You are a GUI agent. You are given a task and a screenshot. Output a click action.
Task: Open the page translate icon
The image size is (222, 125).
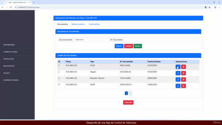click(x=206, y=7)
